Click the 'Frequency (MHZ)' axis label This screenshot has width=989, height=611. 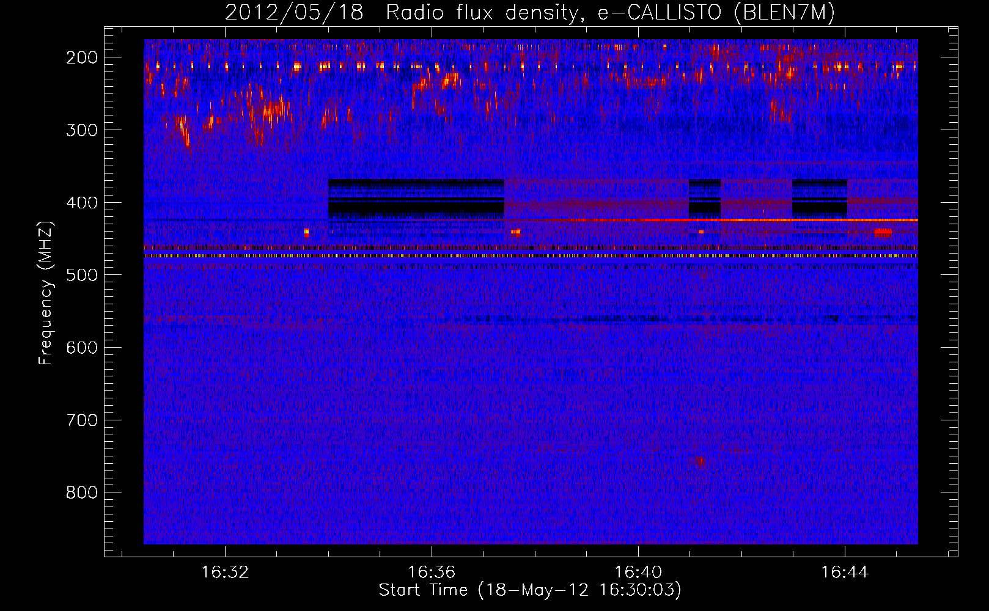[x=46, y=293]
